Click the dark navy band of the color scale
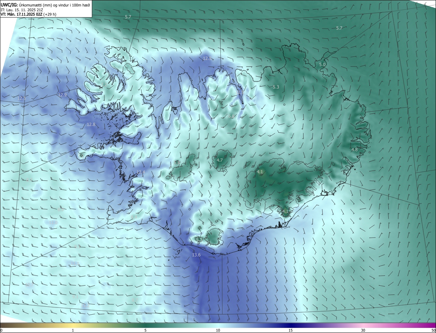Screen dimensions: 436x333 click(291, 325)
